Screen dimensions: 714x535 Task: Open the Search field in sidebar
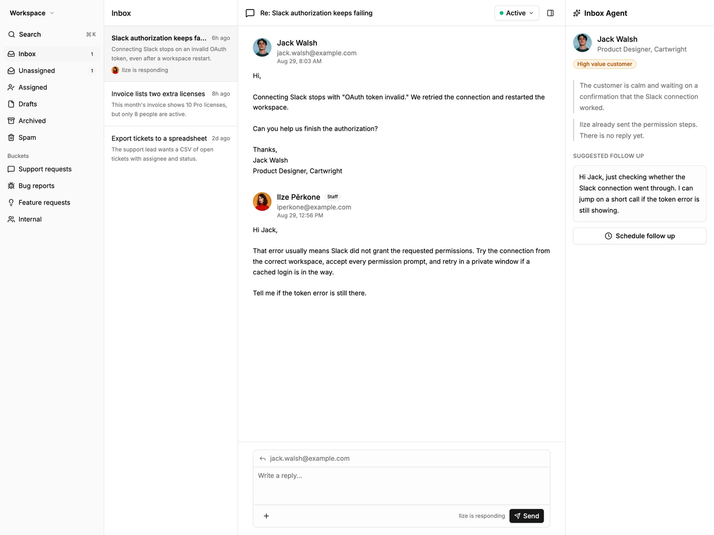point(52,34)
